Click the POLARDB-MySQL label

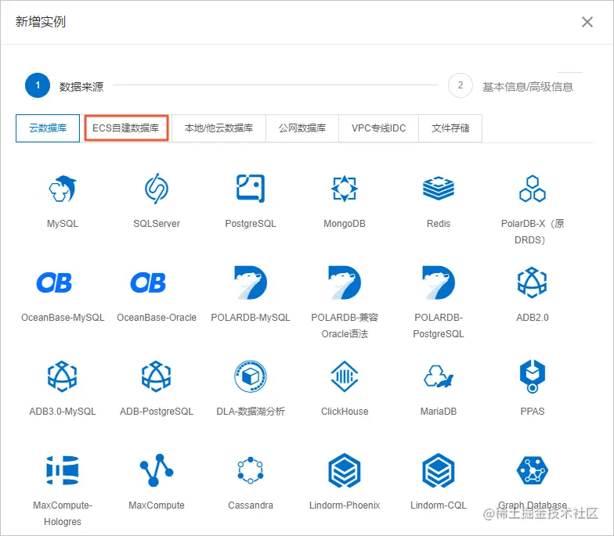click(x=251, y=318)
